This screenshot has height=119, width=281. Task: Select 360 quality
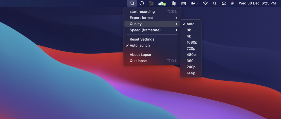(191, 61)
